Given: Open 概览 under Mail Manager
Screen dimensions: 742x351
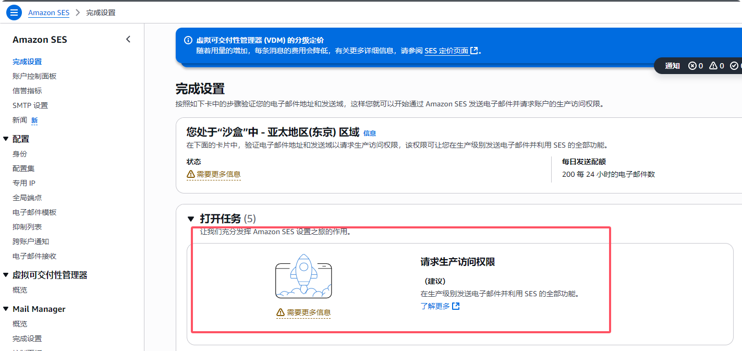Looking at the screenshot, I should 20,324.
